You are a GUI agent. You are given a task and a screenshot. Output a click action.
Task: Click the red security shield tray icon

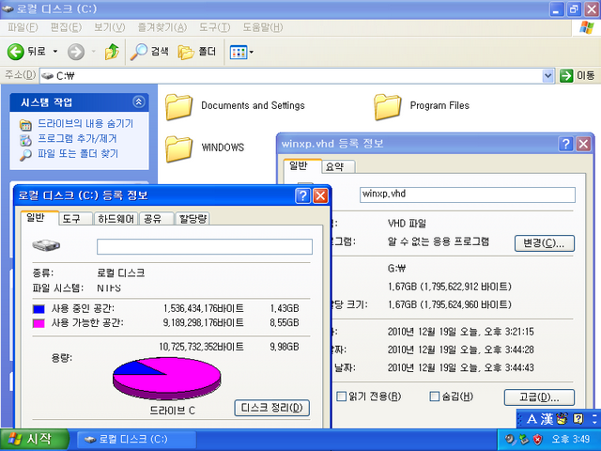[x=538, y=440]
